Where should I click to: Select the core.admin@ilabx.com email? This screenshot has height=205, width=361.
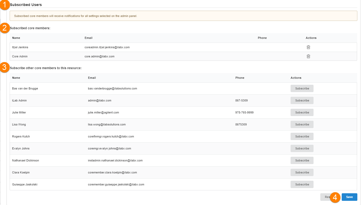click(99, 56)
